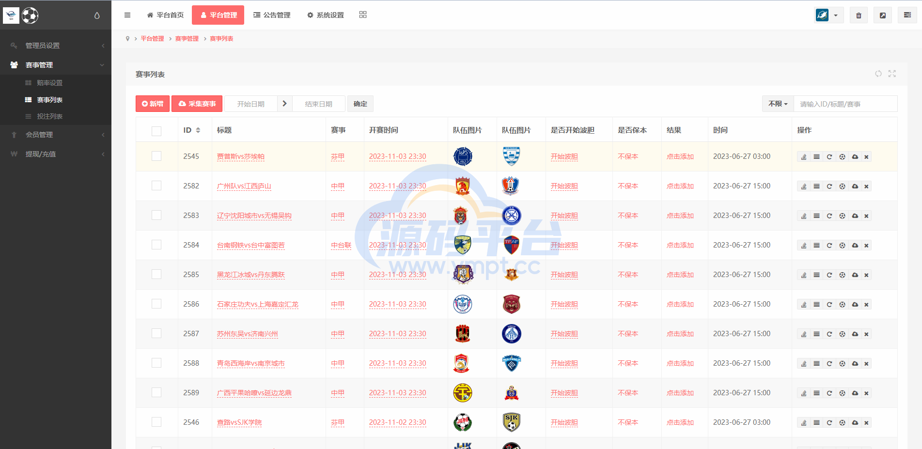Tick the checkbox for row 2585
Viewport: 922px width, 449px height.
pyautogui.click(x=156, y=274)
